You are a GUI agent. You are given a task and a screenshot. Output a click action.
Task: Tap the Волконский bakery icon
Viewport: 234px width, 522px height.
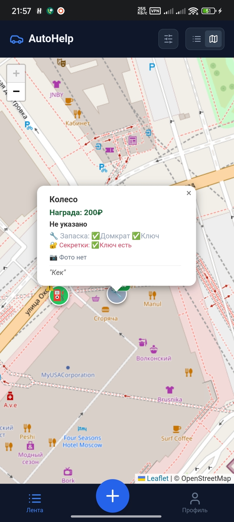pyautogui.click(x=153, y=349)
